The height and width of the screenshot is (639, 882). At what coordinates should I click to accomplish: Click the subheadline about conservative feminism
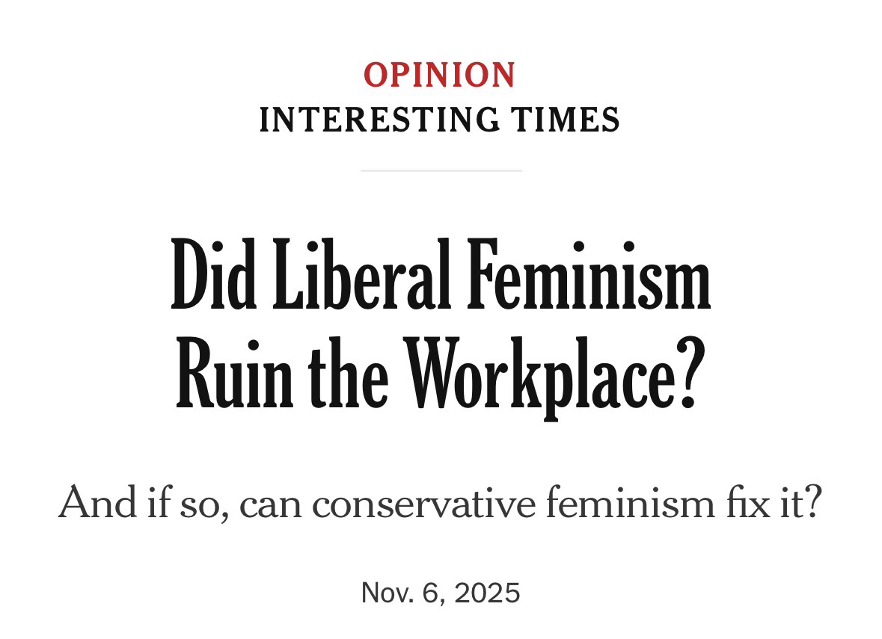(x=441, y=503)
